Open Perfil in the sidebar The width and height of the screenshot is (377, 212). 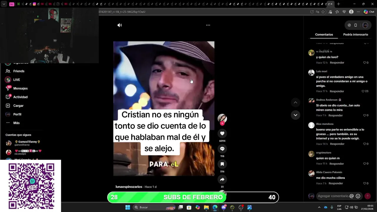(x=17, y=114)
